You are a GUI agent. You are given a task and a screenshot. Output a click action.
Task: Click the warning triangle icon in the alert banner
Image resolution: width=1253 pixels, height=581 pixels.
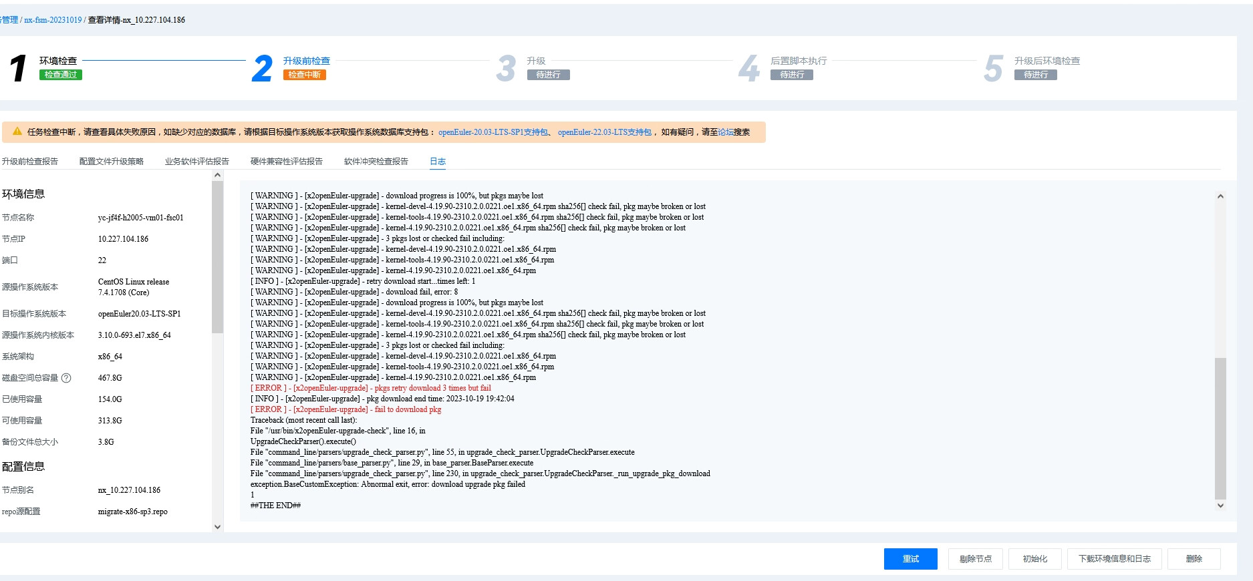click(x=17, y=132)
